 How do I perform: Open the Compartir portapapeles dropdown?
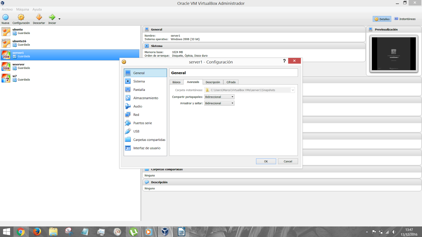pos(219,97)
